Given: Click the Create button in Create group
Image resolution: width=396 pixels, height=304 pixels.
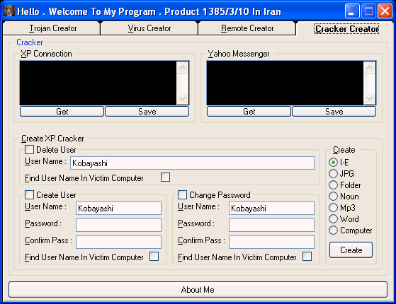Looking at the screenshot, I should click(x=351, y=250).
